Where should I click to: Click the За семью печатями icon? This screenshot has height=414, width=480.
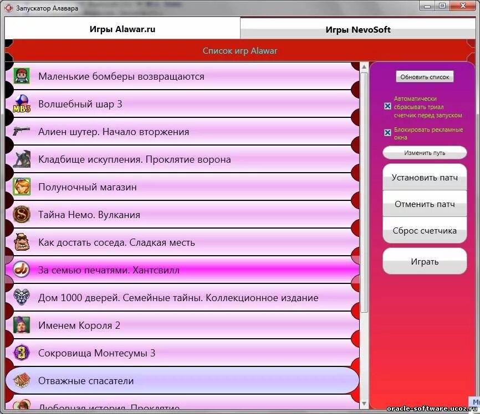22,270
